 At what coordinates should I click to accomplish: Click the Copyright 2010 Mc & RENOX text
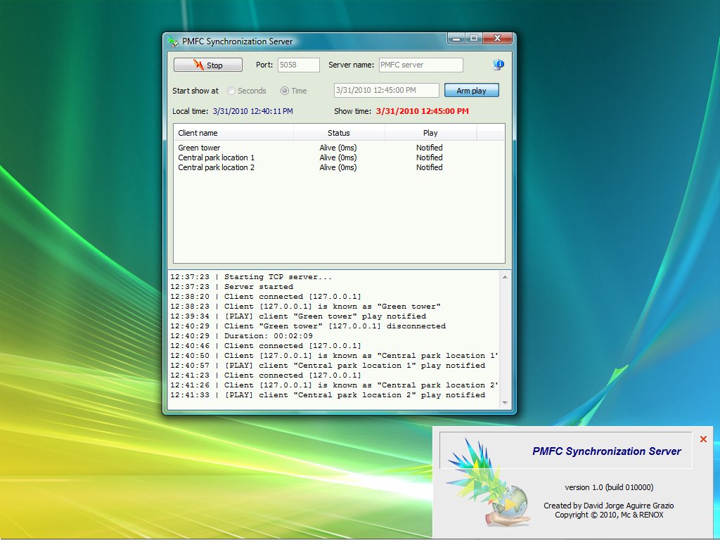[x=609, y=515]
